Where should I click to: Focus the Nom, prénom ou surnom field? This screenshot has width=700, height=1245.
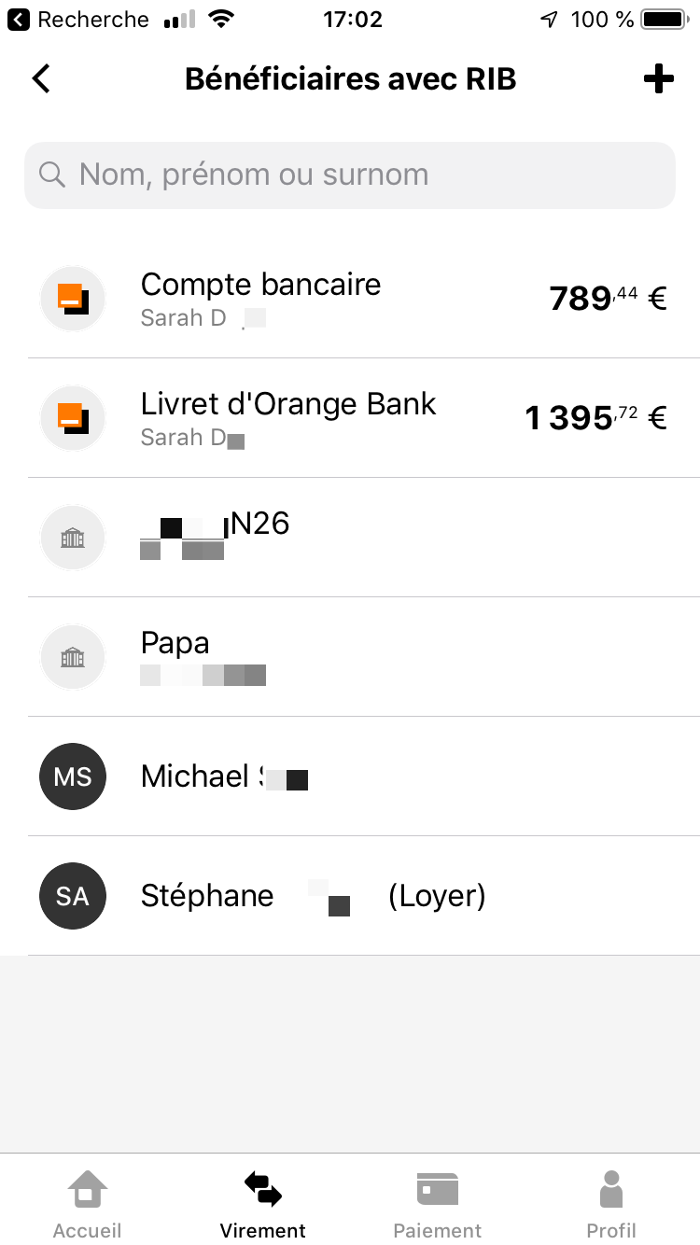pyautogui.click(x=364, y=175)
